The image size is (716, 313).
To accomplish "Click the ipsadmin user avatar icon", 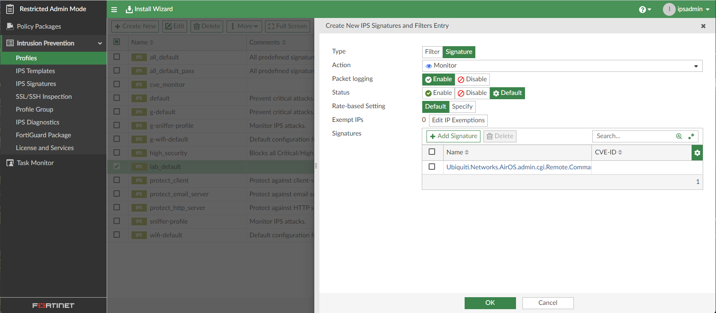I will tap(669, 9).
